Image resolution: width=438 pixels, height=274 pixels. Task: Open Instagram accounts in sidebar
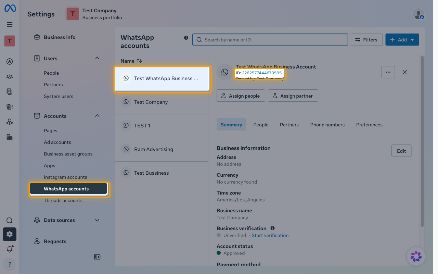(x=65, y=177)
